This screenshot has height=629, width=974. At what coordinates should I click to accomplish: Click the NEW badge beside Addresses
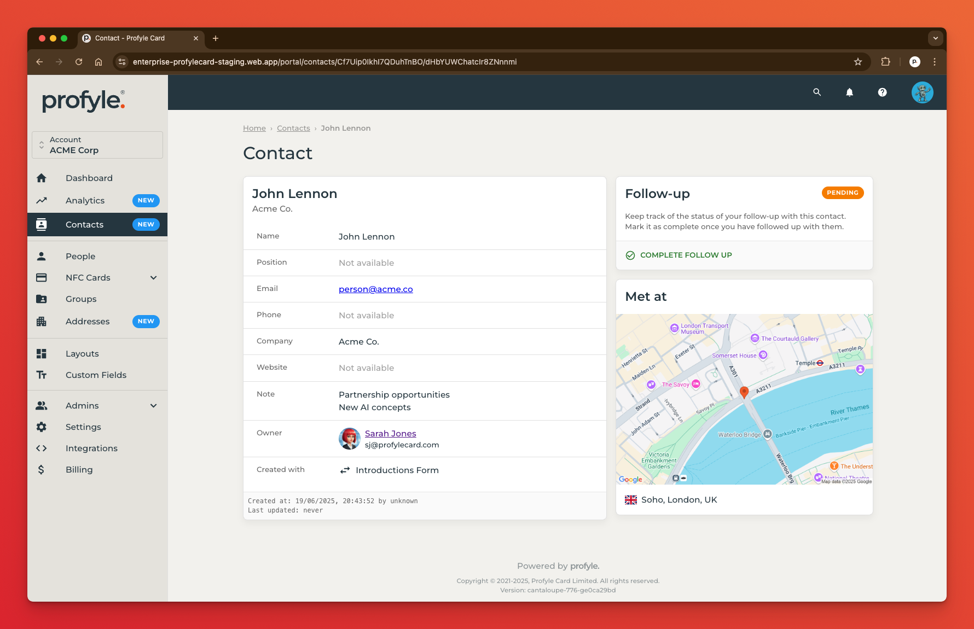pos(146,321)
